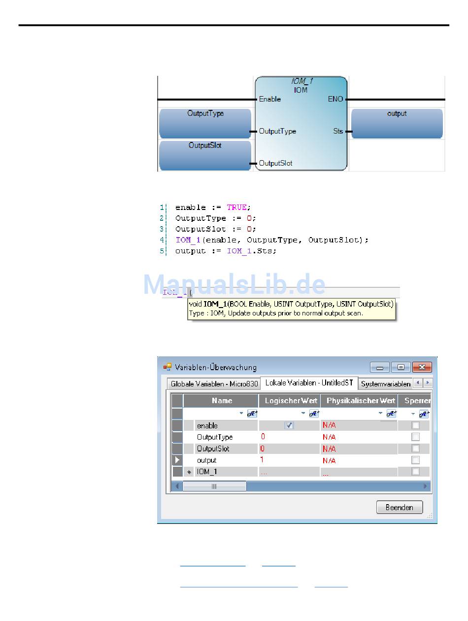Click the IOM function block in the diagram

coord(301,123)
